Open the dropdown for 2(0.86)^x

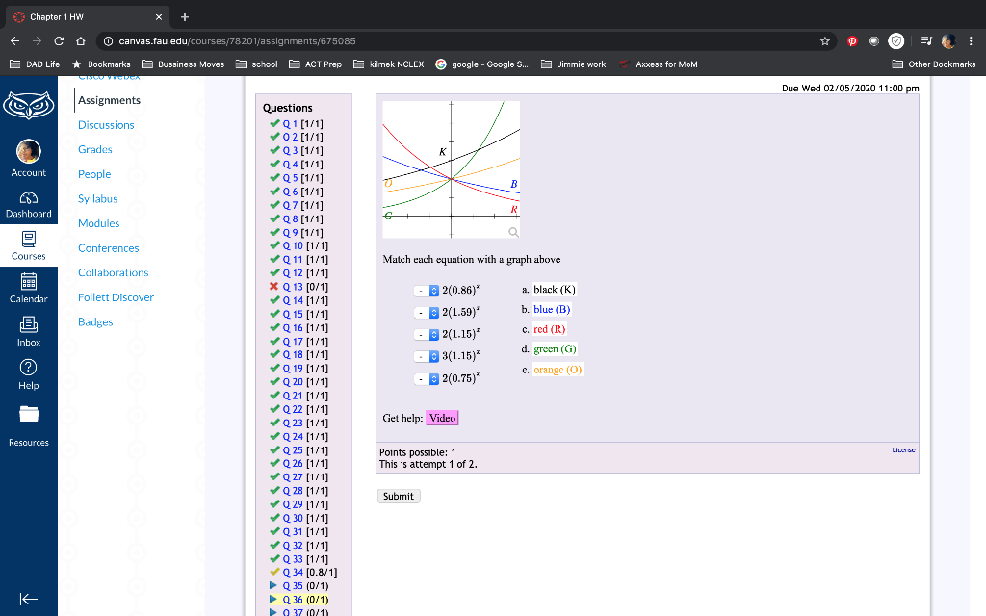click(427, 291)
